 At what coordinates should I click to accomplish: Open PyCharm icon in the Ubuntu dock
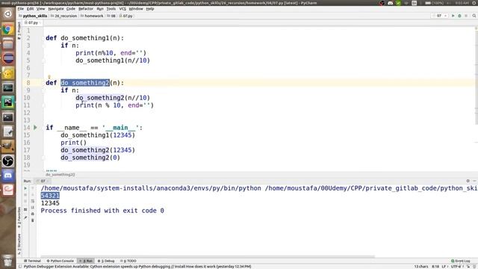8,102
